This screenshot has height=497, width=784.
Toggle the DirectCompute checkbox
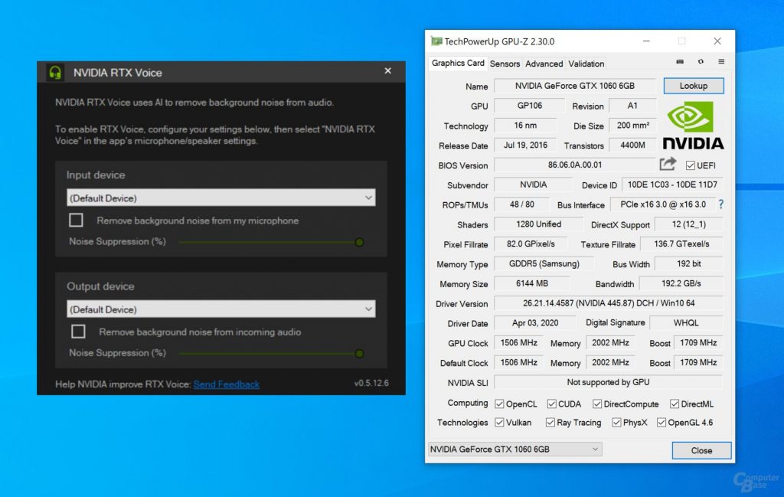597,404
